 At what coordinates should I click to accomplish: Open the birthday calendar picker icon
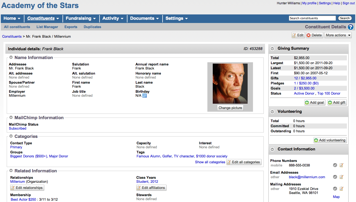(x=145, y=96)
